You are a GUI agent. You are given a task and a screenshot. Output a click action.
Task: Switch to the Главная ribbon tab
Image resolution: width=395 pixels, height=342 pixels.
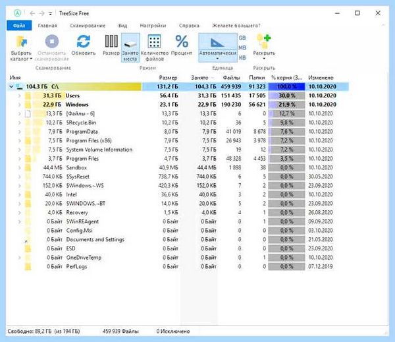tap(47, 26)
